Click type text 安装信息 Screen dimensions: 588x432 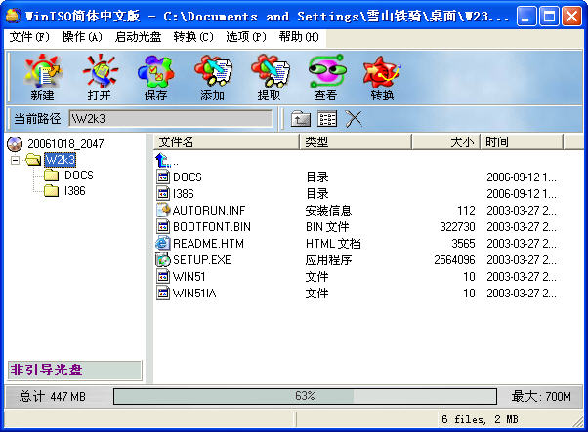[x=328, y=211]
